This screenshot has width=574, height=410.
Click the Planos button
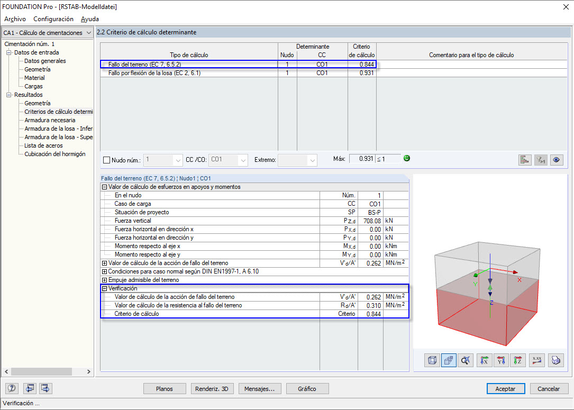pos(165,388)
